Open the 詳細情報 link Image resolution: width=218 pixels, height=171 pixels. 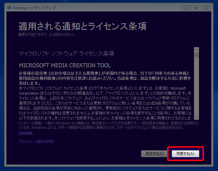tap(25, 134)
